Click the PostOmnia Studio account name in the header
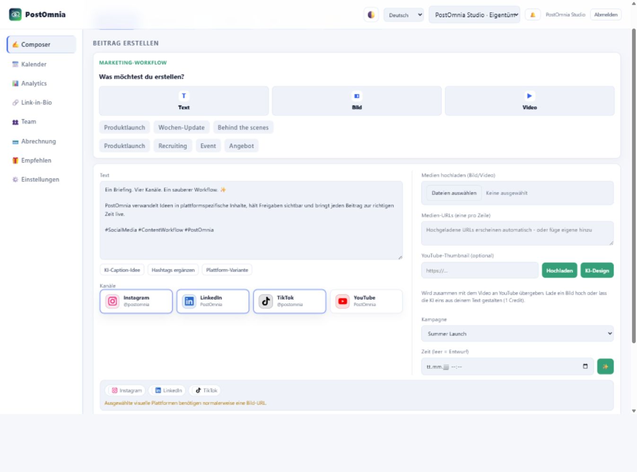Image resolution: width=637 pixels, height=472 pixels. pos(565,15)
